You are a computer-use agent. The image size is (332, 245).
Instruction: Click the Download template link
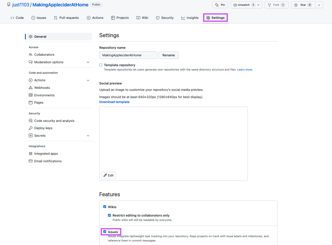pyautogui.click(x=114, y=102)
